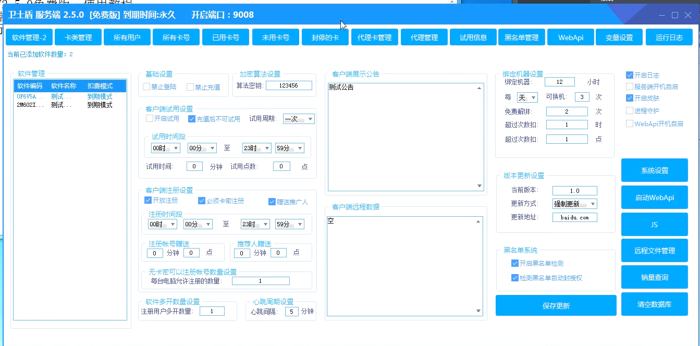Viewport: 700px width, 346px height.
Task: Enable the 进程守护 checkbox
Action: (x=630, y=110)
